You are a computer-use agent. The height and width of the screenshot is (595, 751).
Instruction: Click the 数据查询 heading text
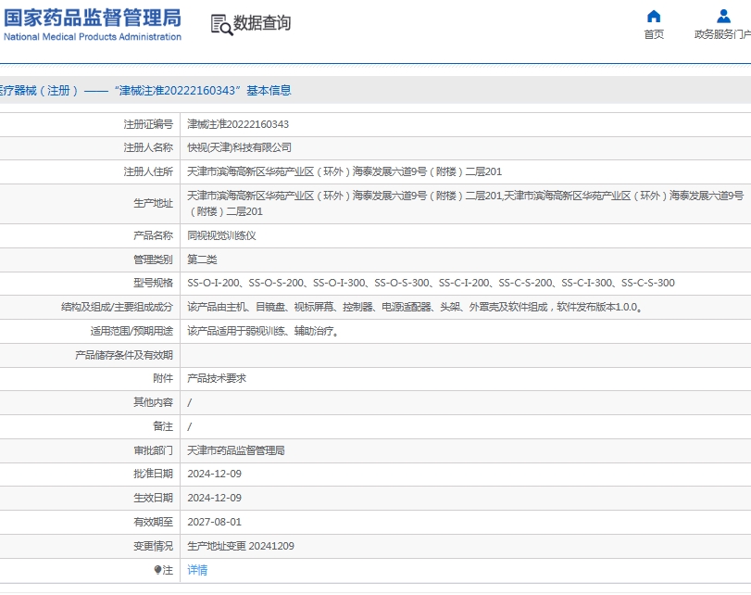(262, 22)
